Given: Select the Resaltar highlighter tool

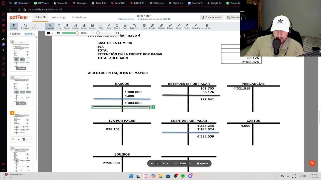Looking at the screenshot, I should 161,26.
